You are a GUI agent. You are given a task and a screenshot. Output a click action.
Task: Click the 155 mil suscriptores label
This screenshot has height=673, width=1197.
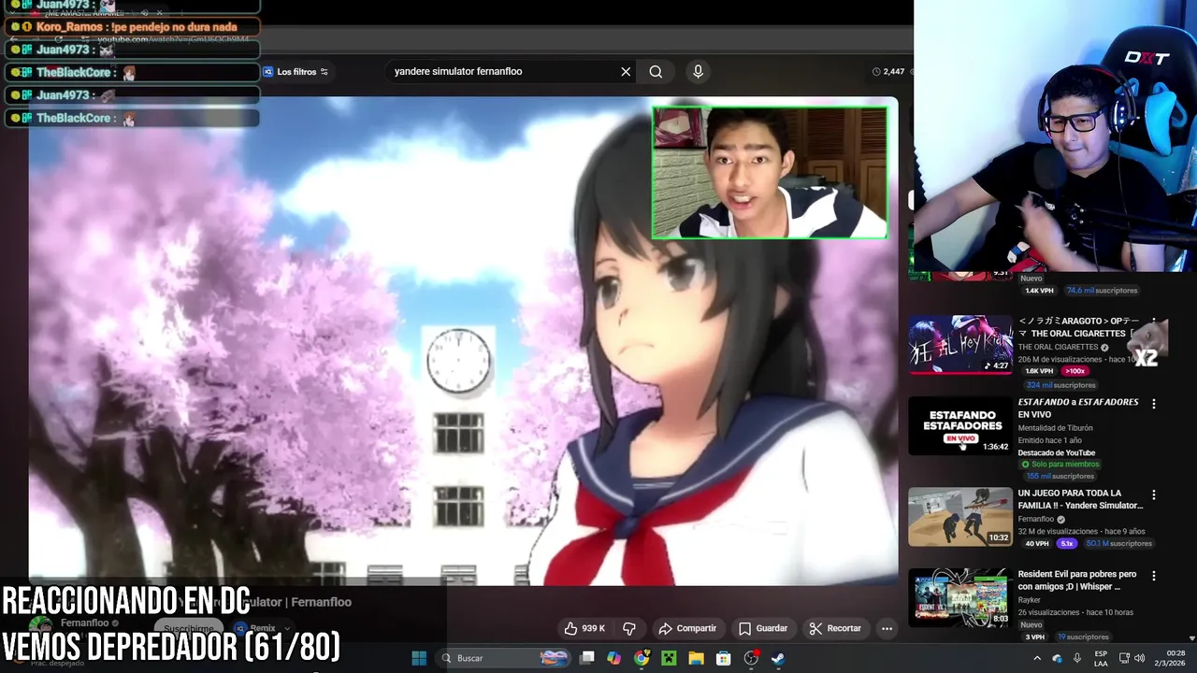1060,477
